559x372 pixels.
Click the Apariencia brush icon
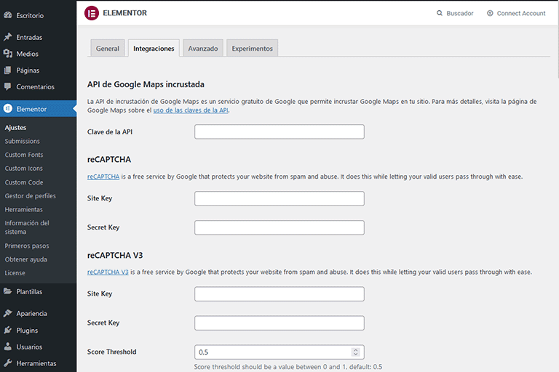click(8, 313)
